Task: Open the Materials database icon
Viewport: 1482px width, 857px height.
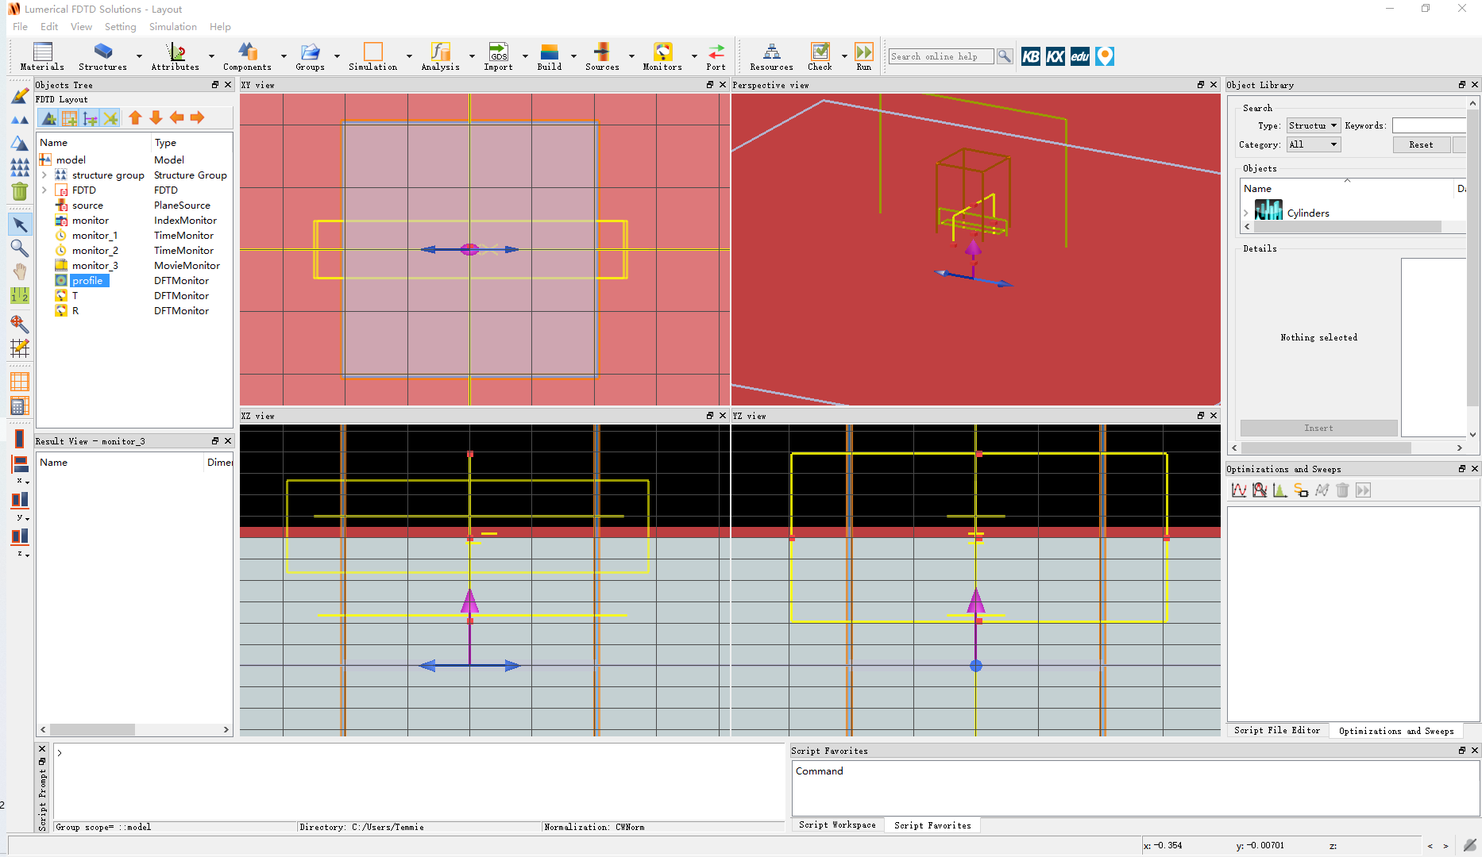Action: click(42, 56)
